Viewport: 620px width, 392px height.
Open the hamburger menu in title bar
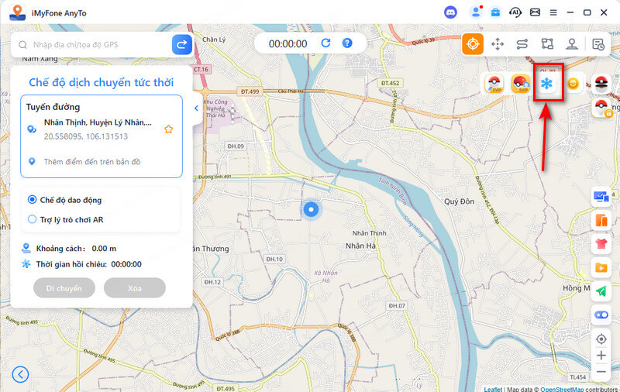(x=553, y=12)
